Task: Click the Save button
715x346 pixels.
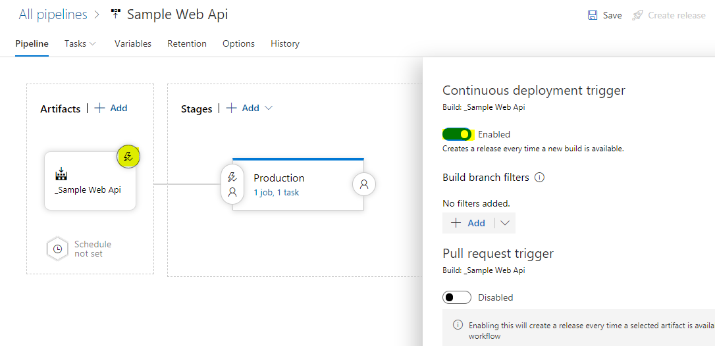Action: [604, 16]
